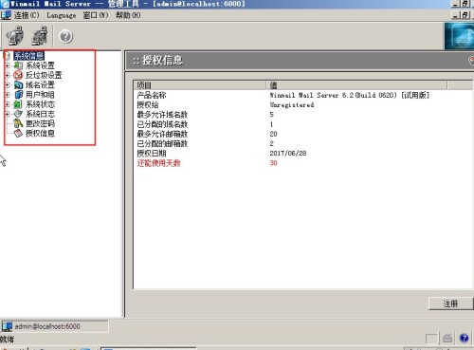Click the 最多允许邮箱数 row label
This screenshot has height=350, width=474.
pos(162,134)
